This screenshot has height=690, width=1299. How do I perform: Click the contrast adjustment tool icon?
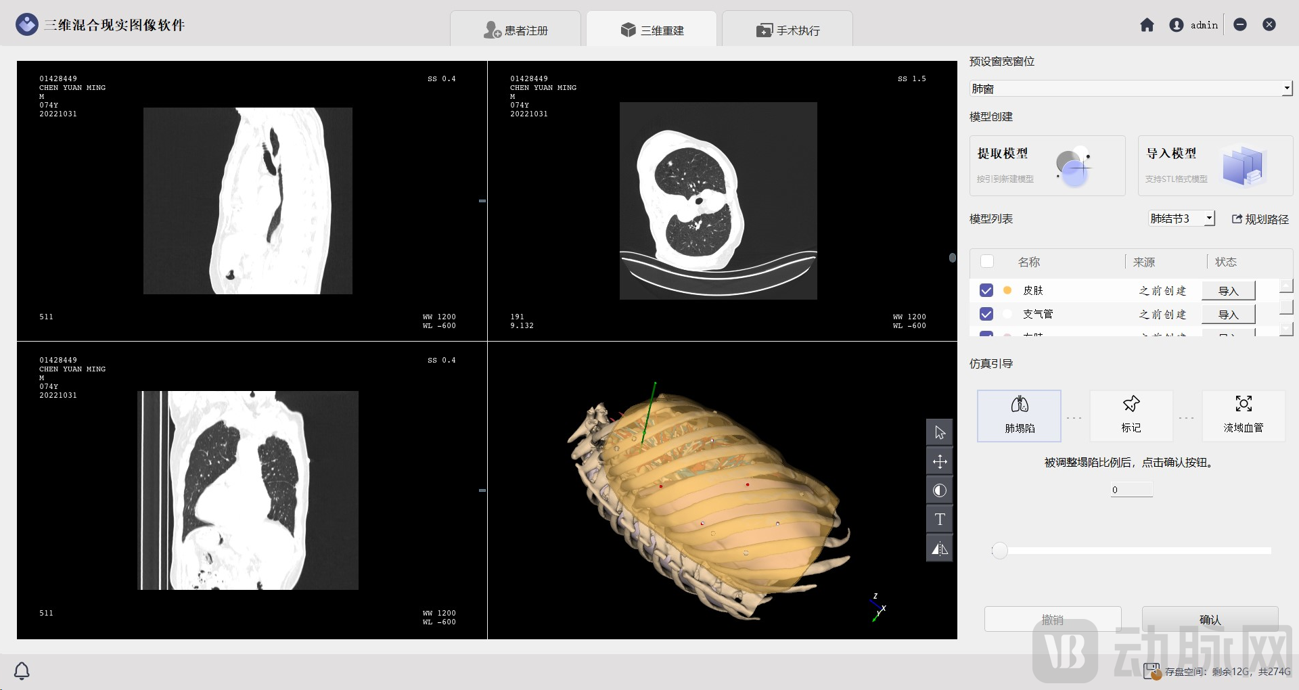pos(939,490)
